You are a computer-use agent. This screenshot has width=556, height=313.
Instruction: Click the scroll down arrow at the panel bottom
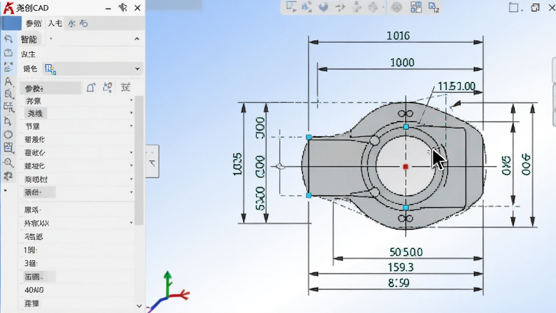(x=139, y=306)
